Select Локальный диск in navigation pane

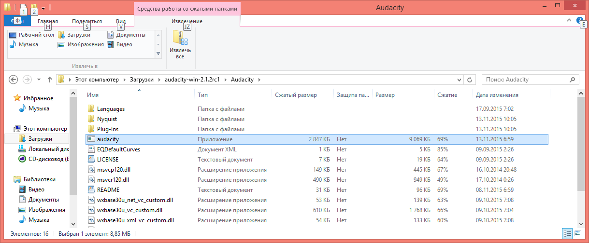coord(48,149)
